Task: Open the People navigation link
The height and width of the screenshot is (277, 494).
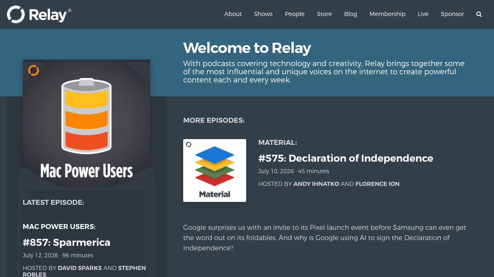Action: pos(295,14)
